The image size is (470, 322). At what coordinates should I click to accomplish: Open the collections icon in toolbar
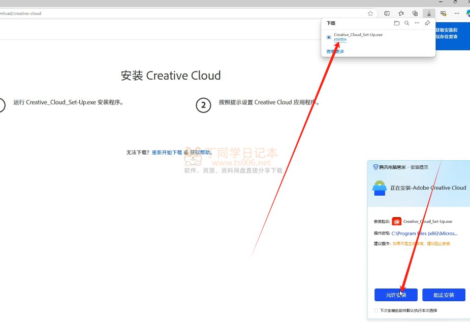click(415, 14)
